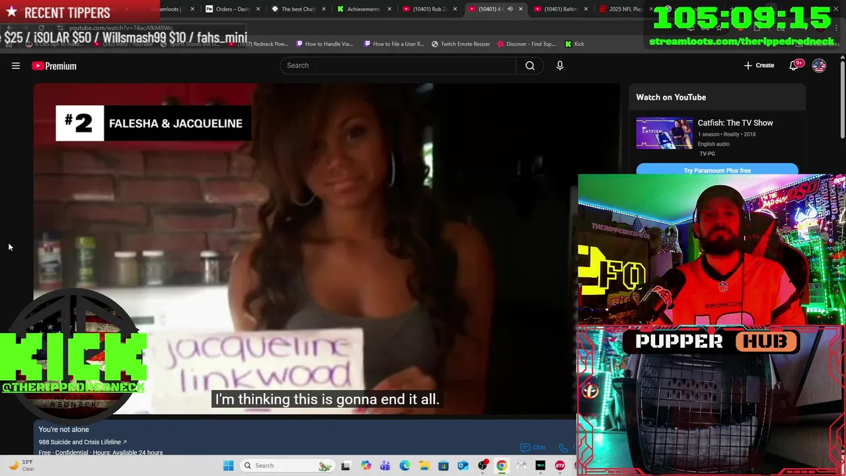
Task: Open File Explorer from the taskbar
Action: click(x=424, y=465)
